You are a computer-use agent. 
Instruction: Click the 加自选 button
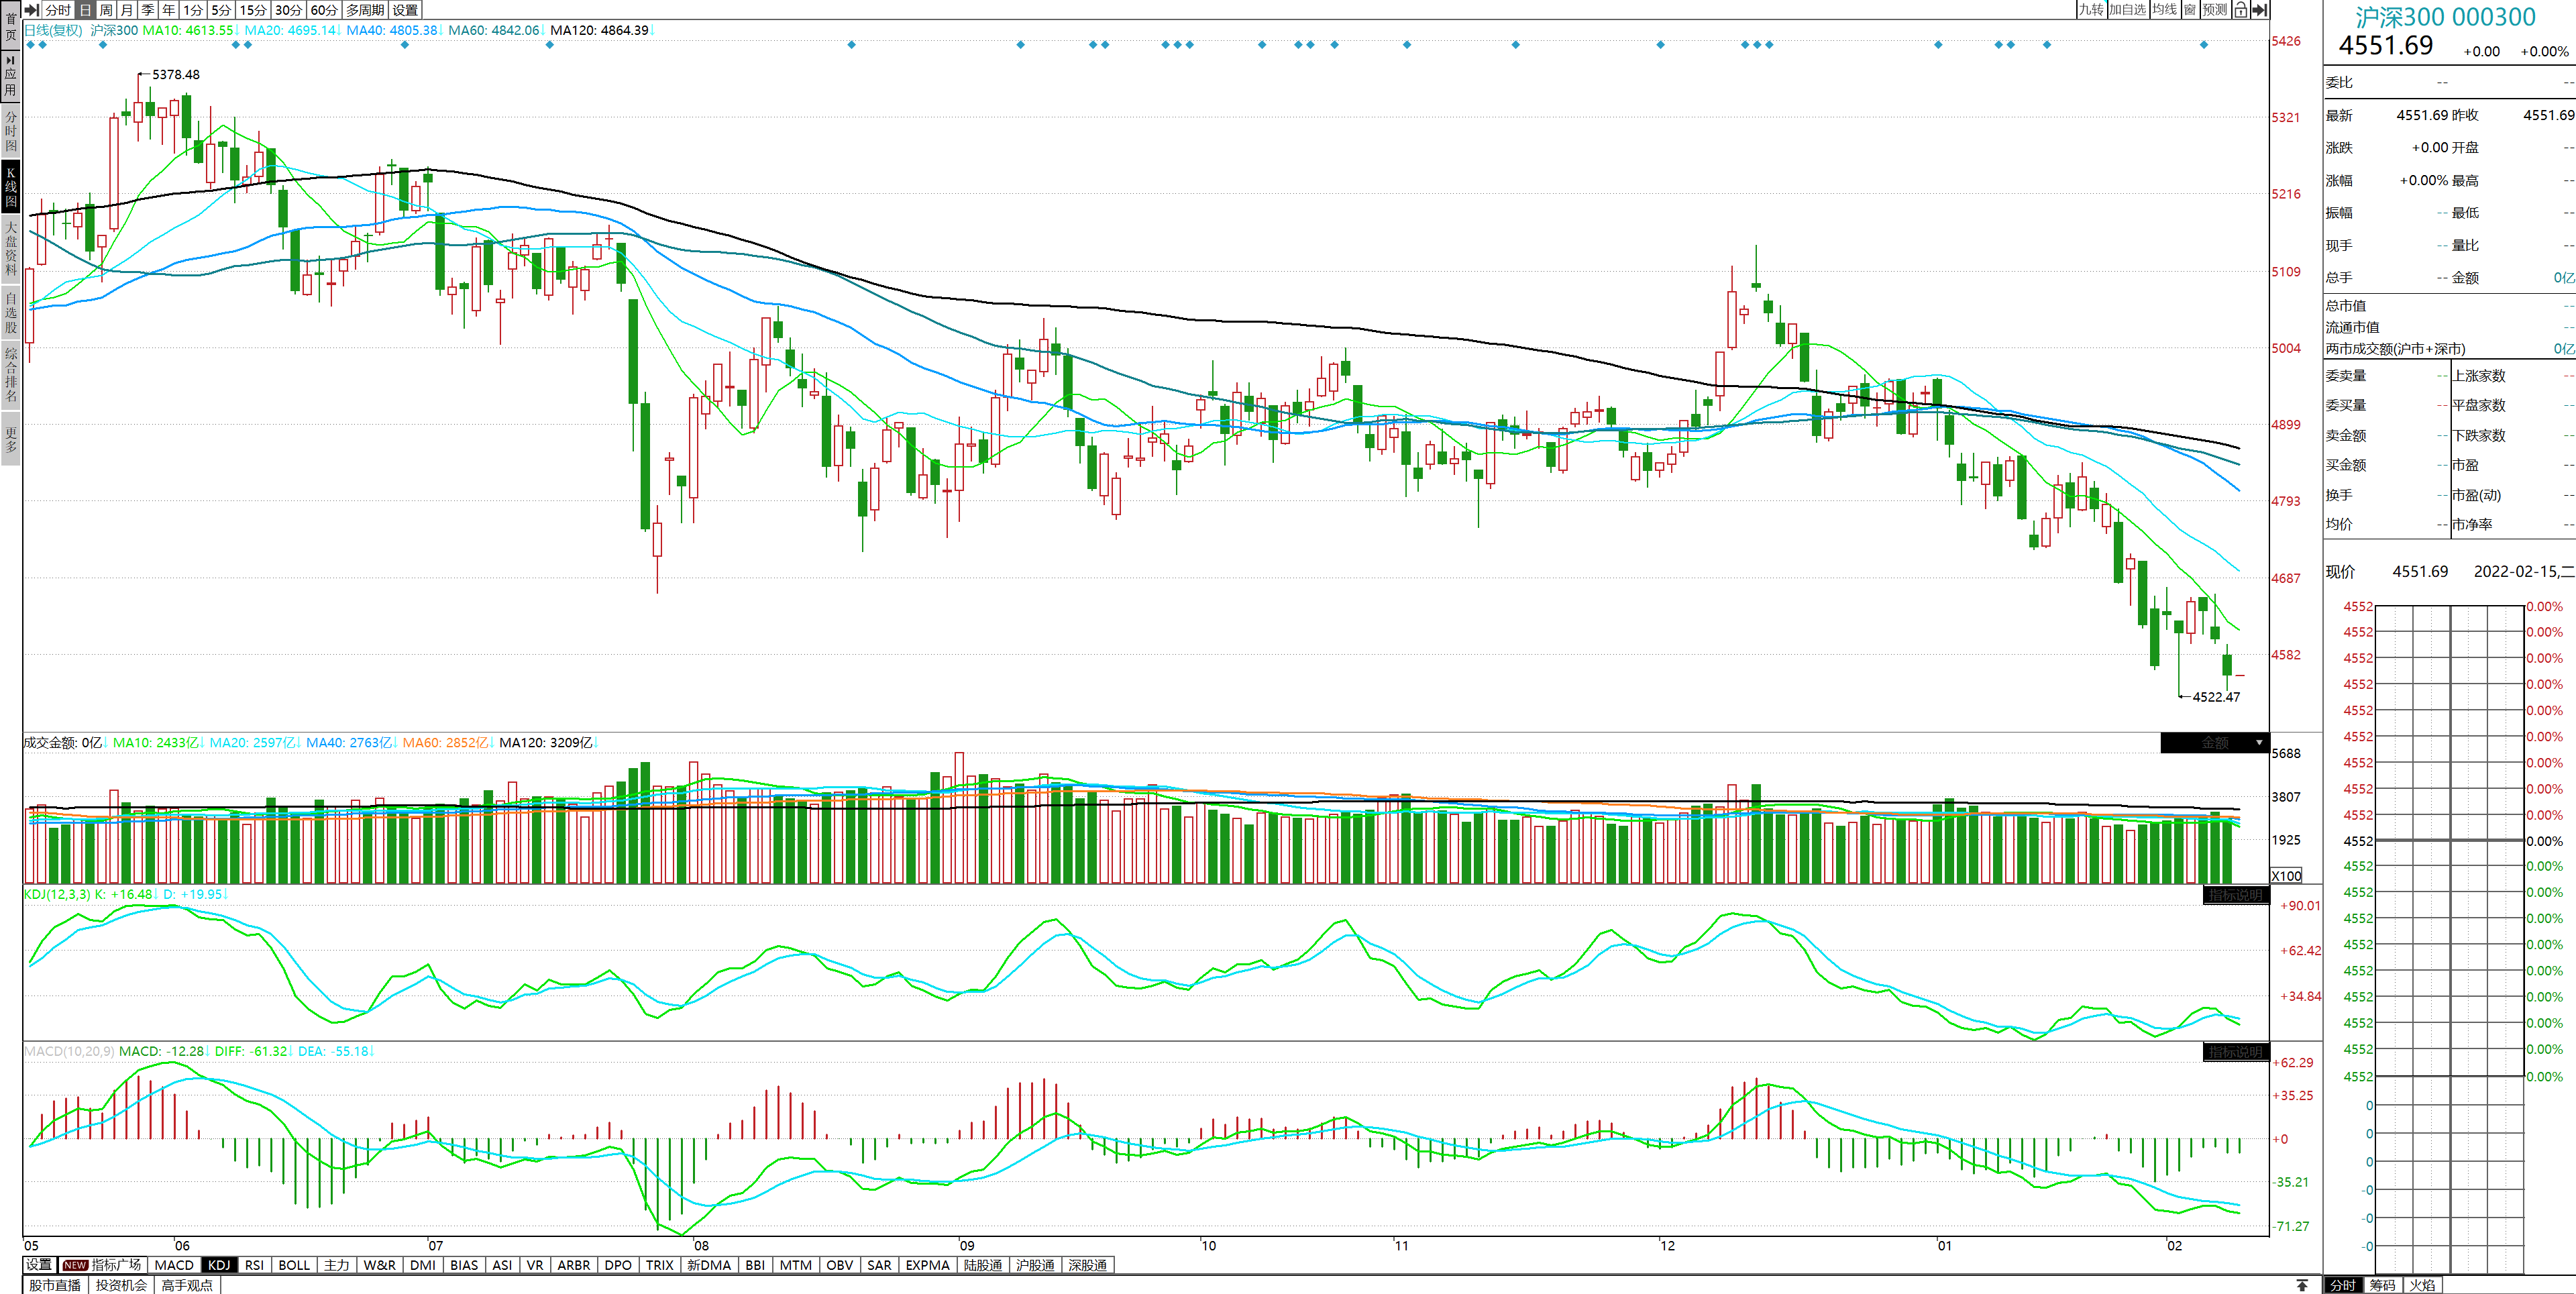coord(2127,10)
